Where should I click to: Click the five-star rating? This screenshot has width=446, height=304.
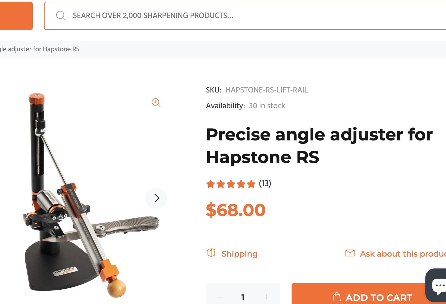pos(231,184)
